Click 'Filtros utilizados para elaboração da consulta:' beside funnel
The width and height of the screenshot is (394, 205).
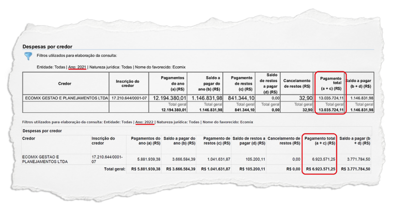pos(77,55)
